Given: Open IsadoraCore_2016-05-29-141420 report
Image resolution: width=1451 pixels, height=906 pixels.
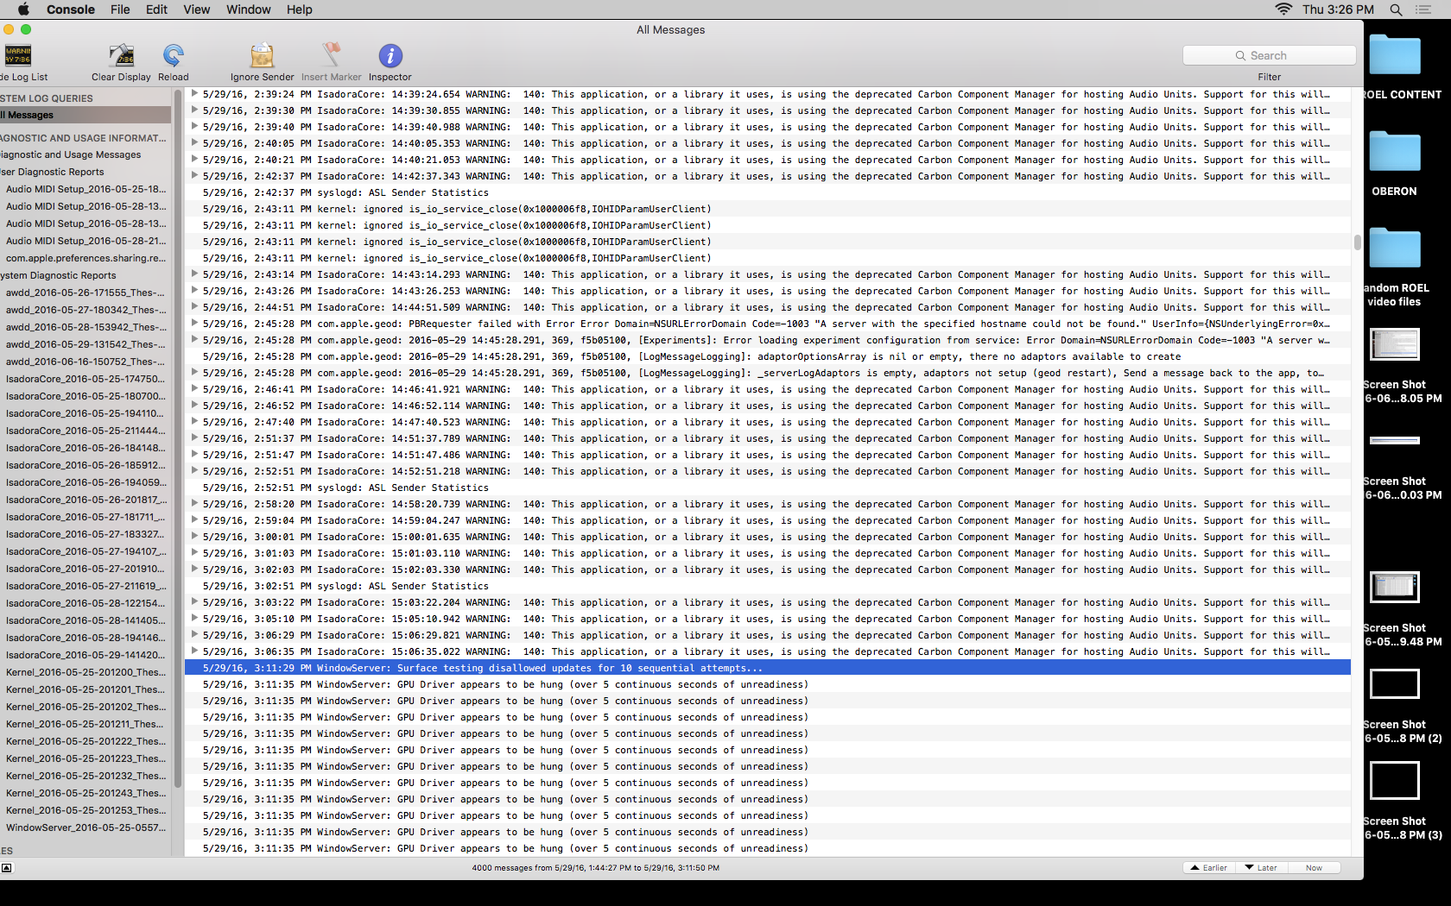Looking at the screenshot, I should pyautogui.click(x=86, y=655).
